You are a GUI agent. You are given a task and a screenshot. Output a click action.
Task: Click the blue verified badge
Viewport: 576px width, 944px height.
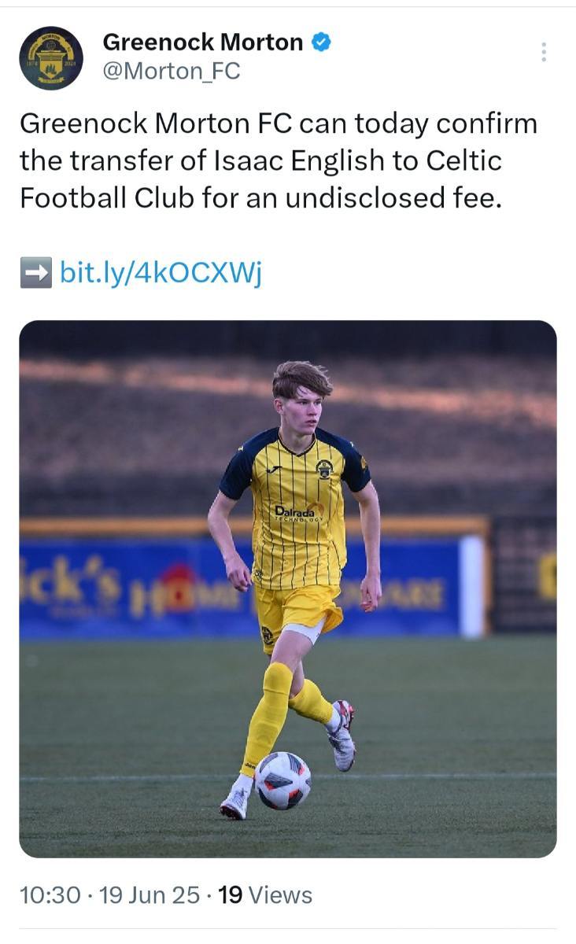321,42
